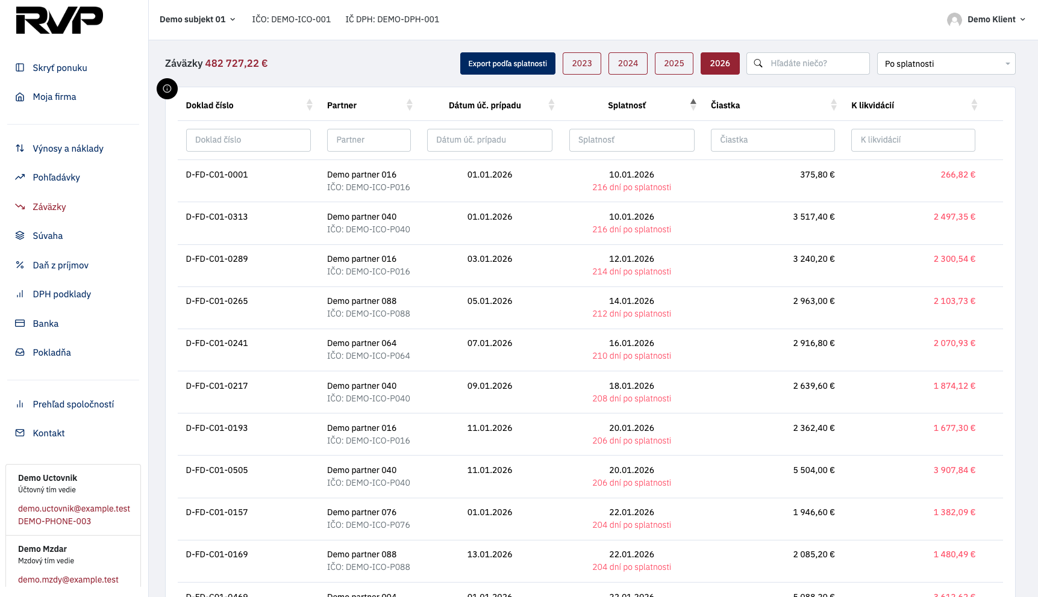
Task: Switch to year 2024 tab
Action: coord(628,63)
